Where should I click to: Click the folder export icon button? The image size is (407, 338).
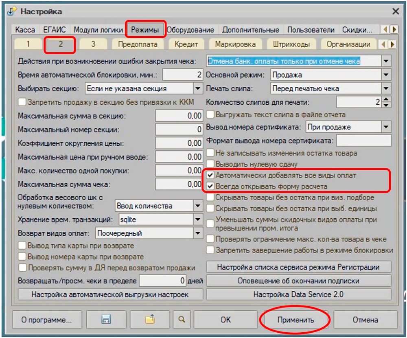150,320
